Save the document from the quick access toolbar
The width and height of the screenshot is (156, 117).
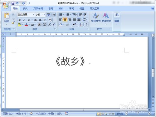(x=13, y=3)
